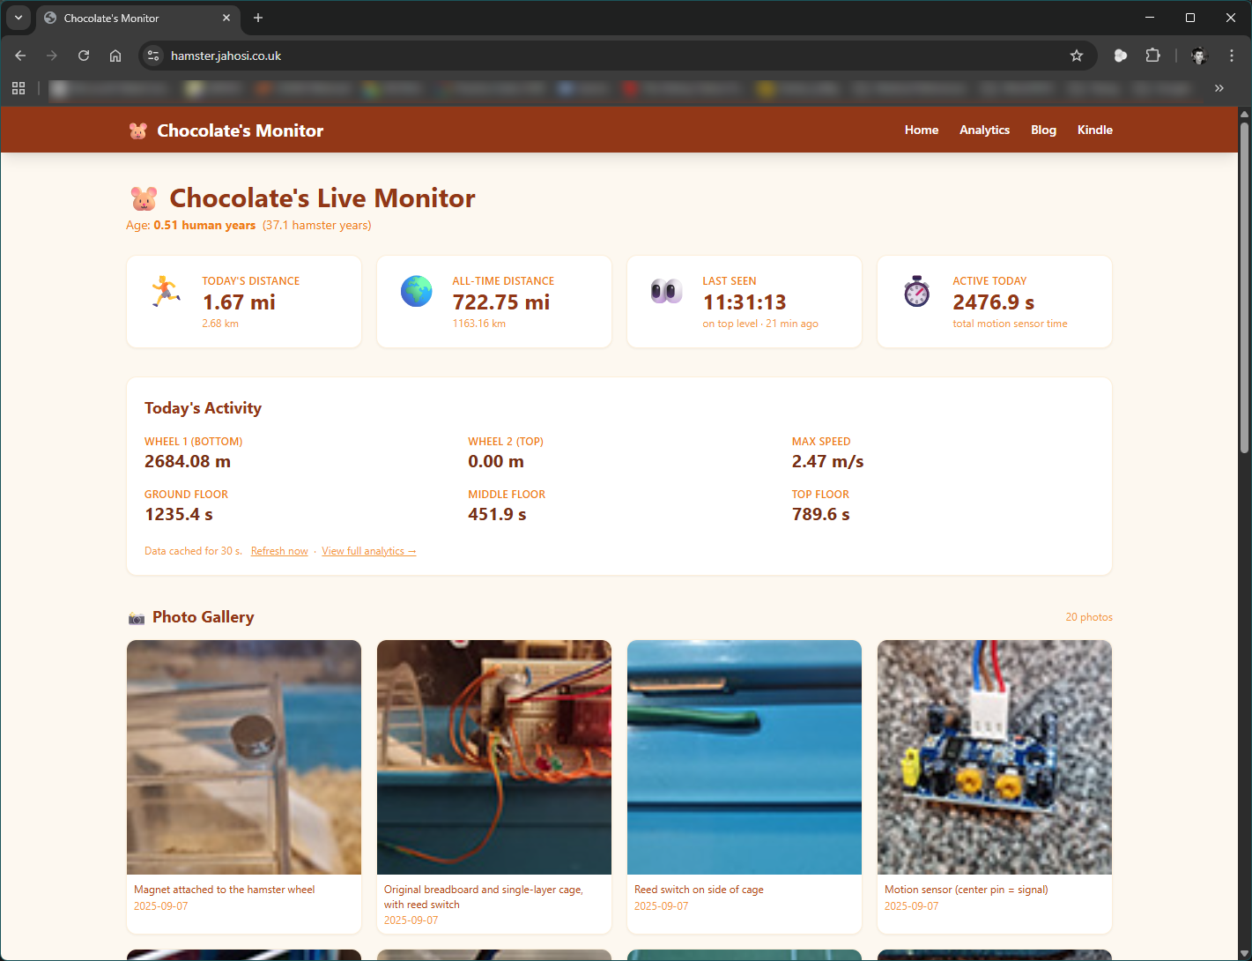
Task: Click the stopwatch icon on Active Today card
Action: click(x=917, y=291)
